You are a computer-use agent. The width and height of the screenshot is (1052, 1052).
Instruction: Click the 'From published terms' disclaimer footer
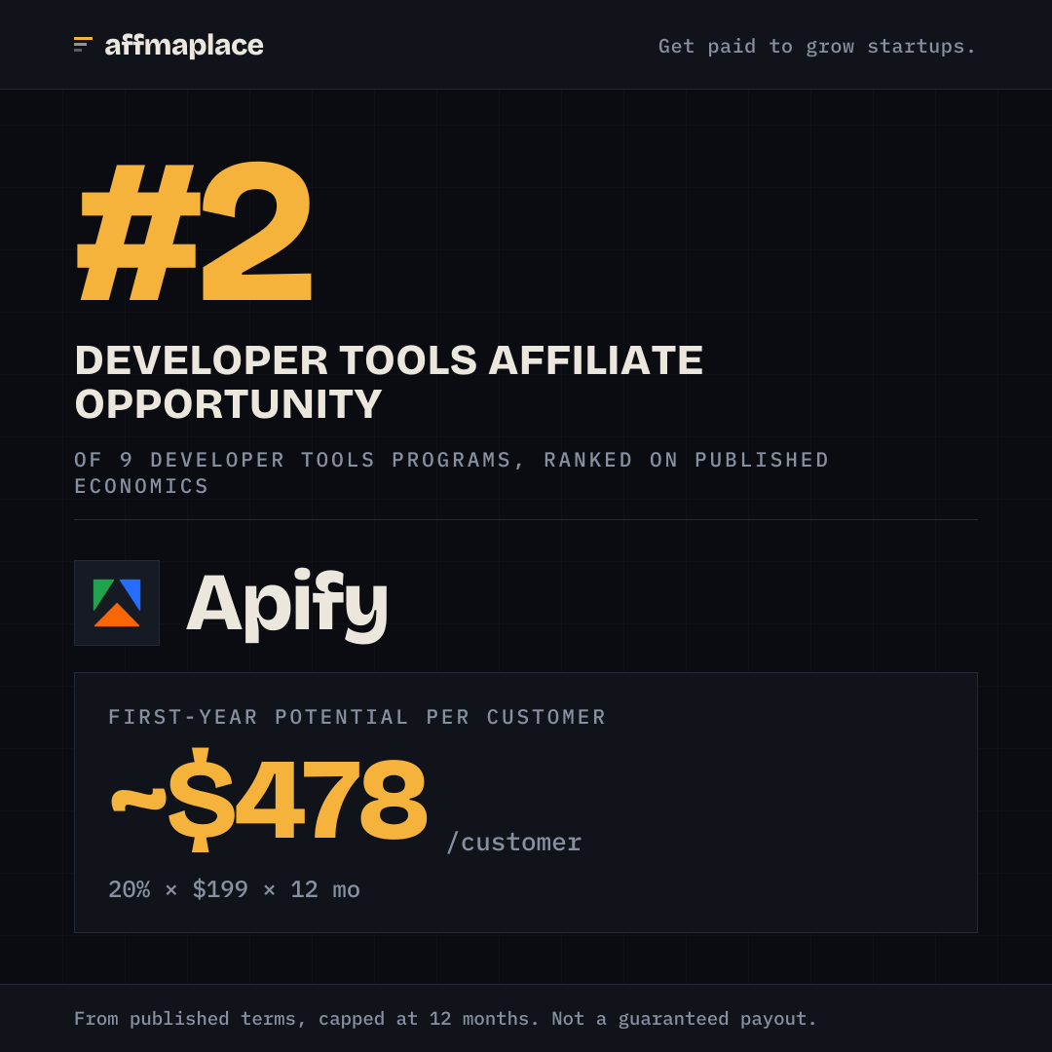445,1019
